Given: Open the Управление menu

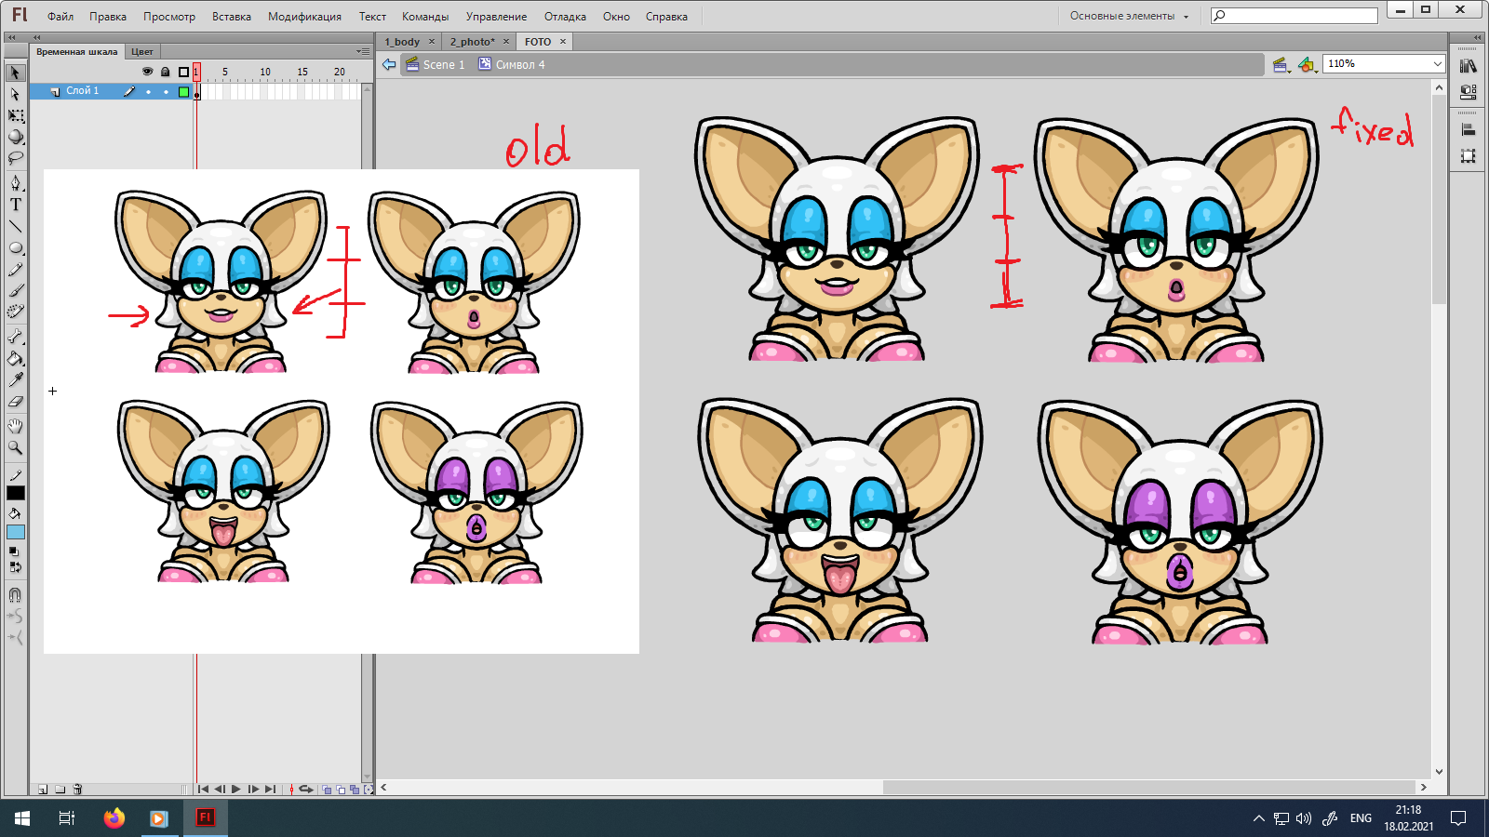Looking at the screenshot, I should point(496,17).
